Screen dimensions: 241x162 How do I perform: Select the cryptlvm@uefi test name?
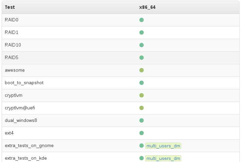click(20, 108)
